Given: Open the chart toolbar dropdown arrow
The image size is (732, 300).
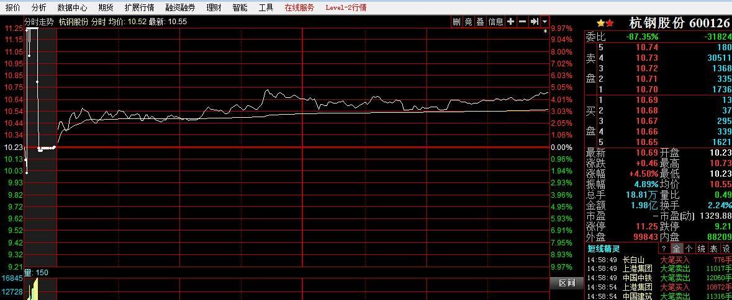Looking at the screenshot, I should pyautogui.click(x=544, y=22).
